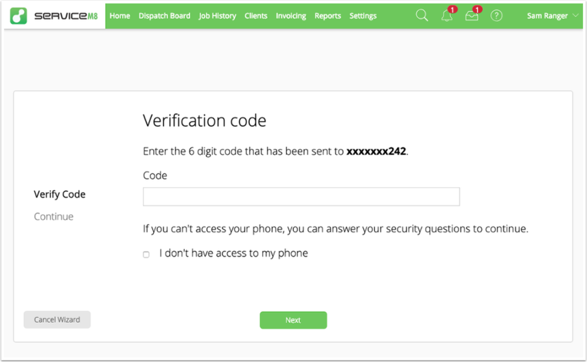Select the Verify Code wizard step
This screenshot has height=362, width=587.
[x=60, y=195]
